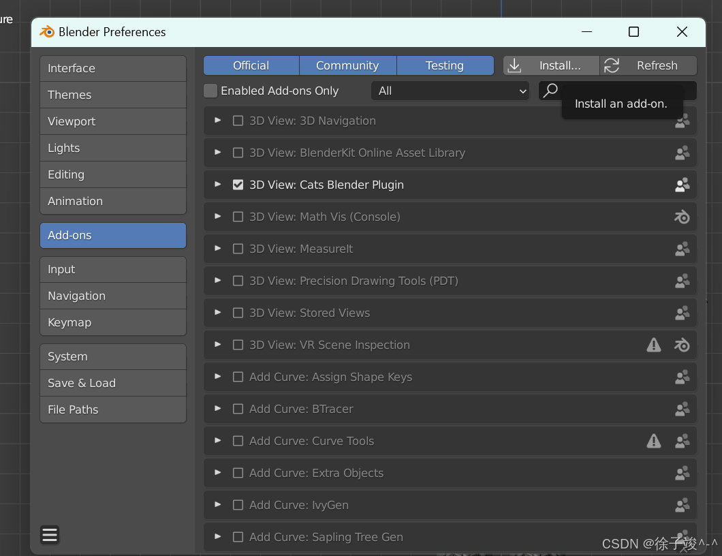Enable the Extra Objects add-on checkbox

(238, 473)
